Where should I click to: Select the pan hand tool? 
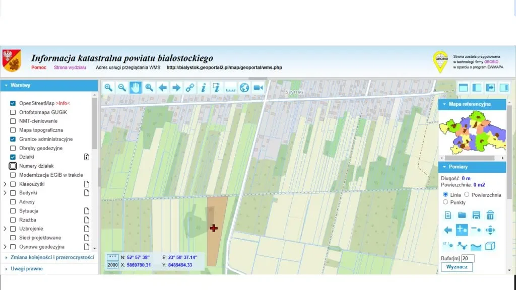(136, 88)
